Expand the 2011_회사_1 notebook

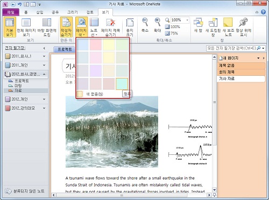[44, 56]
